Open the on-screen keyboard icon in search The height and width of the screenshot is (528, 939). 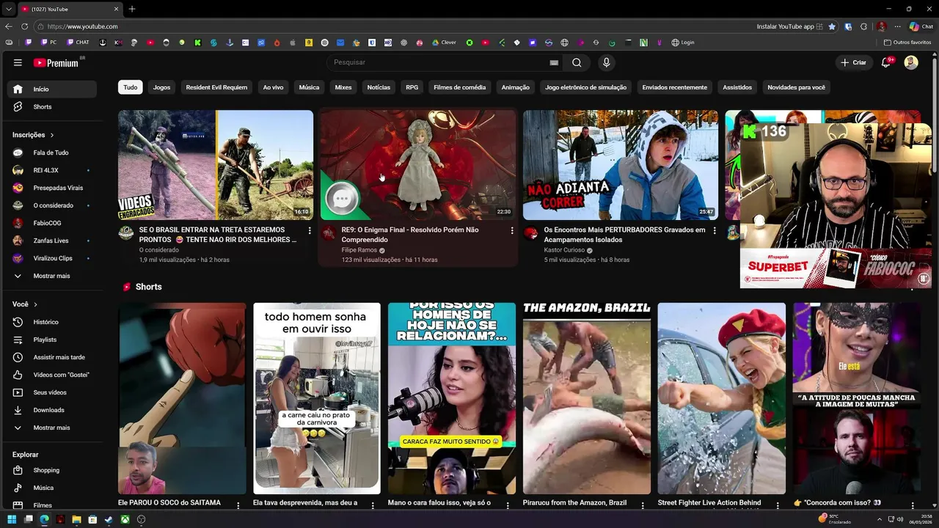click(x=554, y=62)
